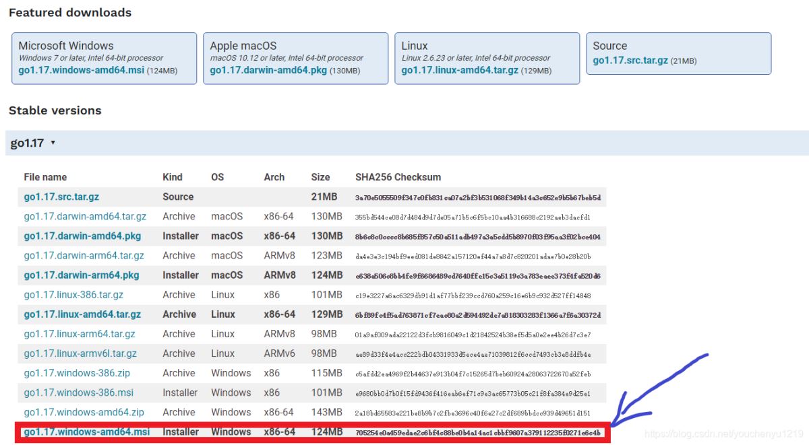
Task: Click the SHA256 checksum of go1.17.src.tar.gz
Action: tap(477, 197)
